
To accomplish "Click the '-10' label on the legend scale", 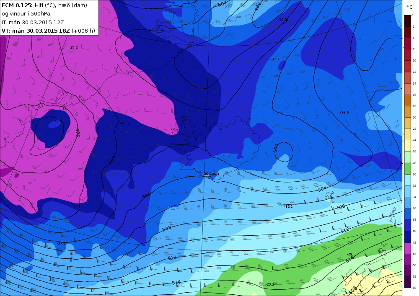I will pyautogui.click(x=414, y=61).
